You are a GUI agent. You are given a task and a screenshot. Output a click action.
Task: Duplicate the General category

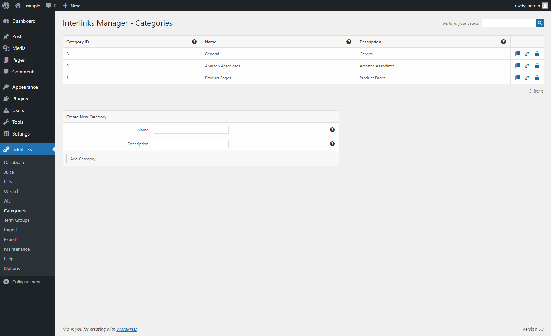coord(517,54)
